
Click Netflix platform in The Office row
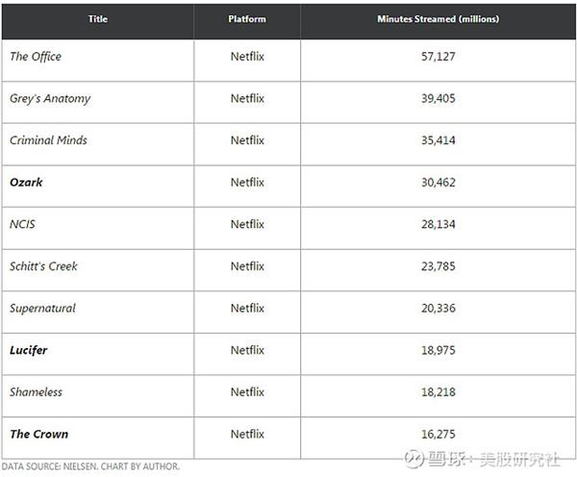pos(247,57)
